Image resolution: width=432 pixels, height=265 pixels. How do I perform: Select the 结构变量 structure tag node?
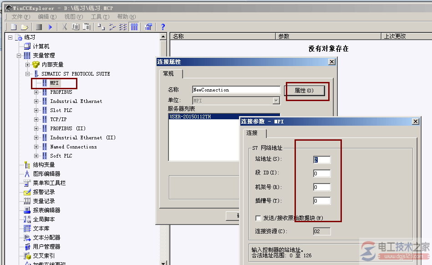coord(44,165)
